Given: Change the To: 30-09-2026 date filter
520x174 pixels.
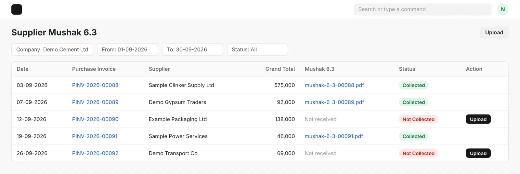Looking at the screenshot, I should pyautogui.click(x=192, y=50).
